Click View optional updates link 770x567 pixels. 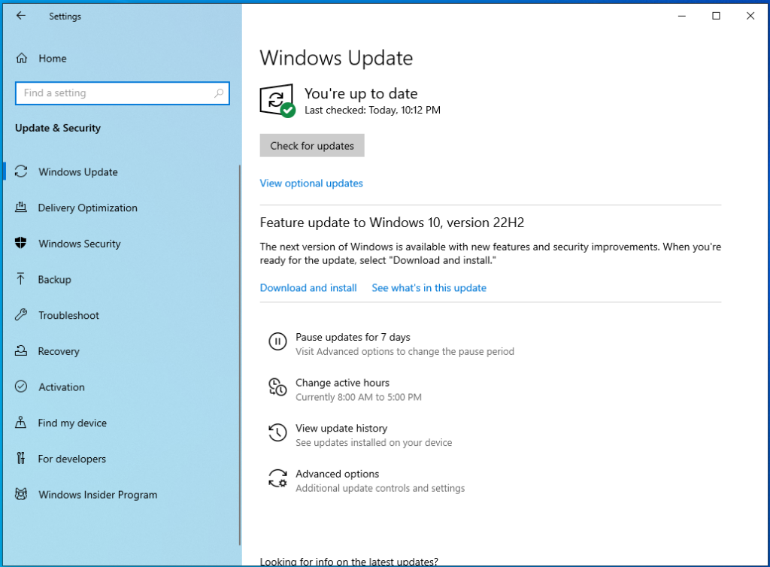[311, 183]
